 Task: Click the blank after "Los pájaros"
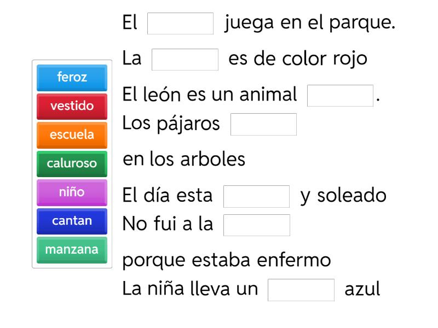tap(263, 124)
